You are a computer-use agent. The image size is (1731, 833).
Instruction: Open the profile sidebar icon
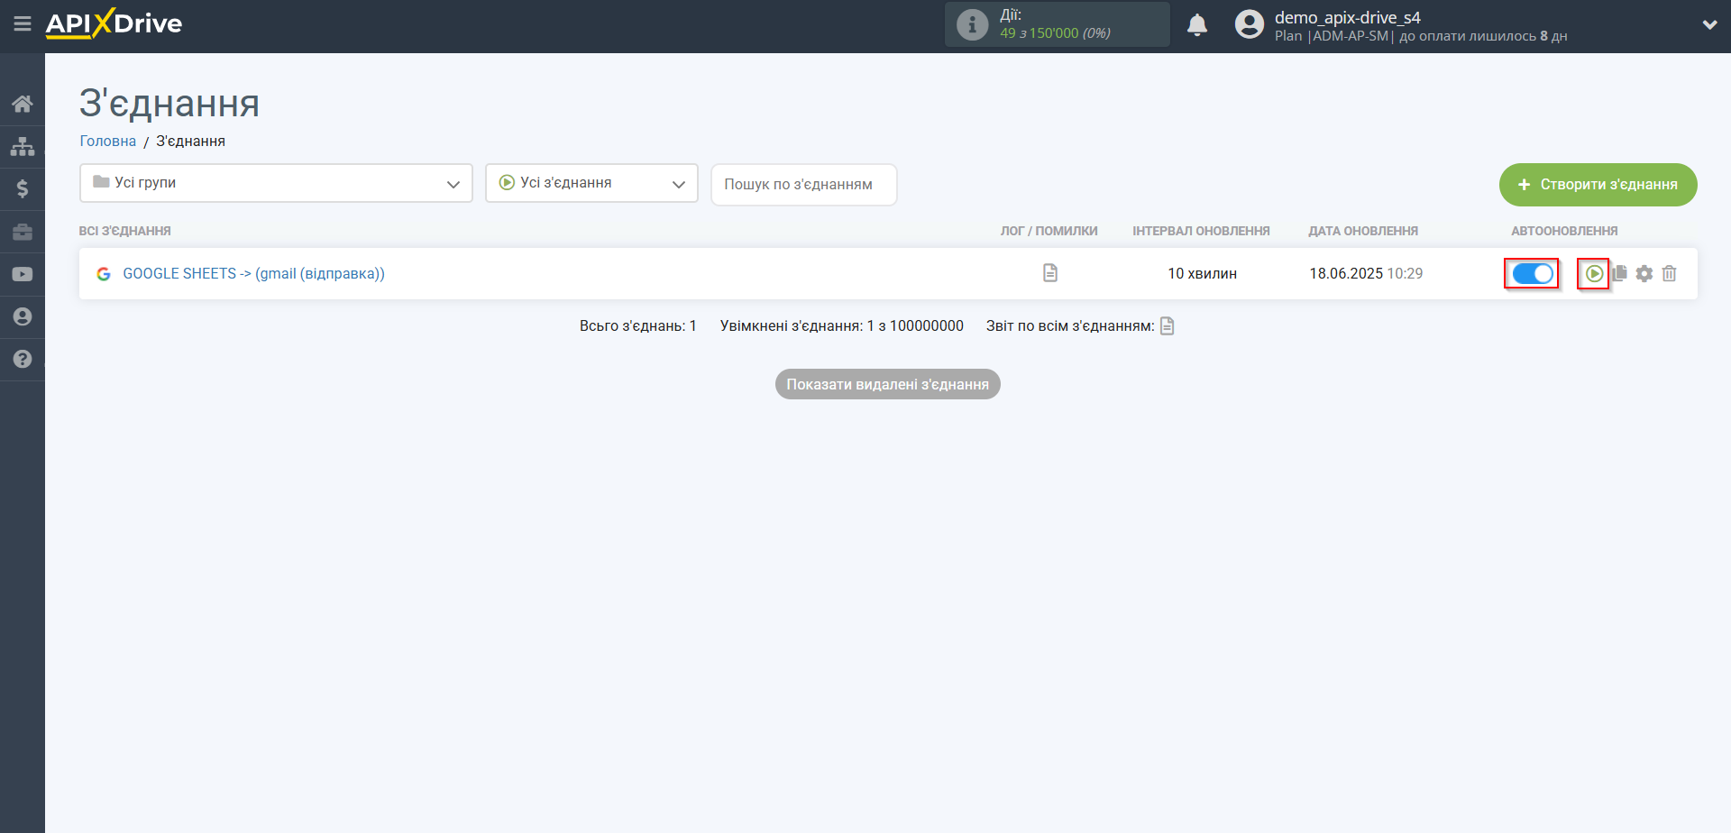pyautogui.click(x=23, y=316)
